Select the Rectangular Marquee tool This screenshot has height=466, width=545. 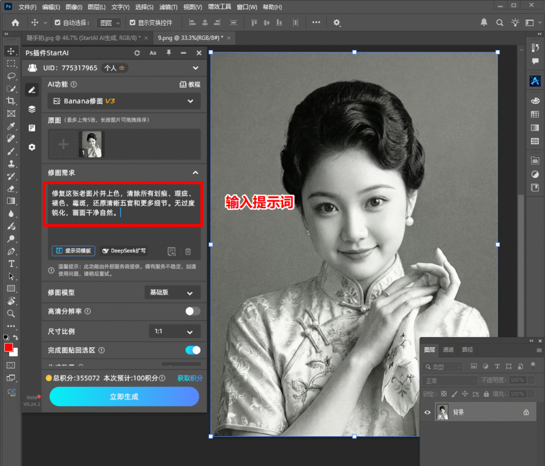11,63
